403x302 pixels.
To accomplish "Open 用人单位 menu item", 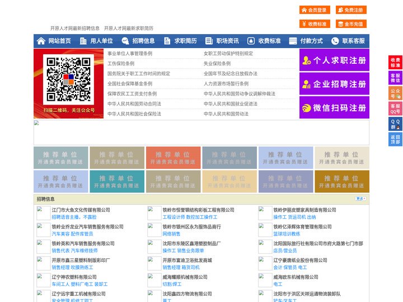I will (x=101, y=41).
